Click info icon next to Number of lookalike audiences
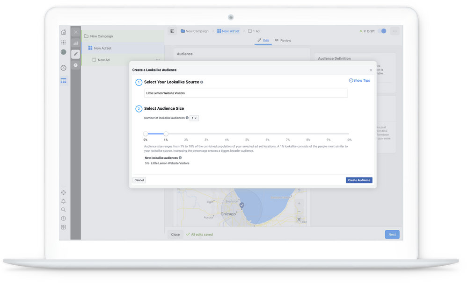This screenshot has width=468, height=283. pyautogui.click(x=187, y=118)
